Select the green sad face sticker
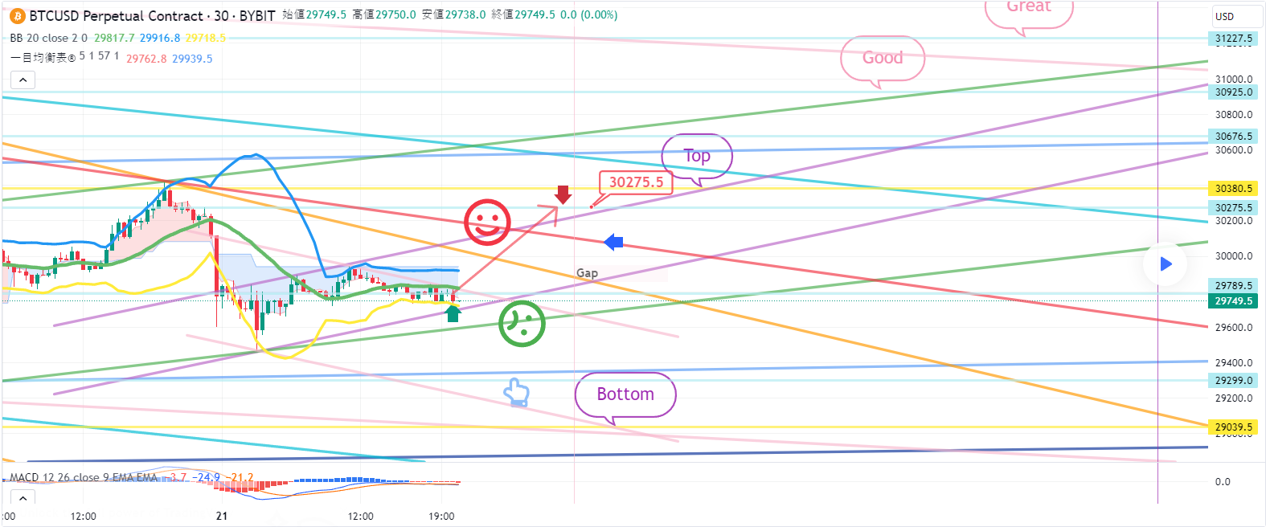 [x=522, y=324]
